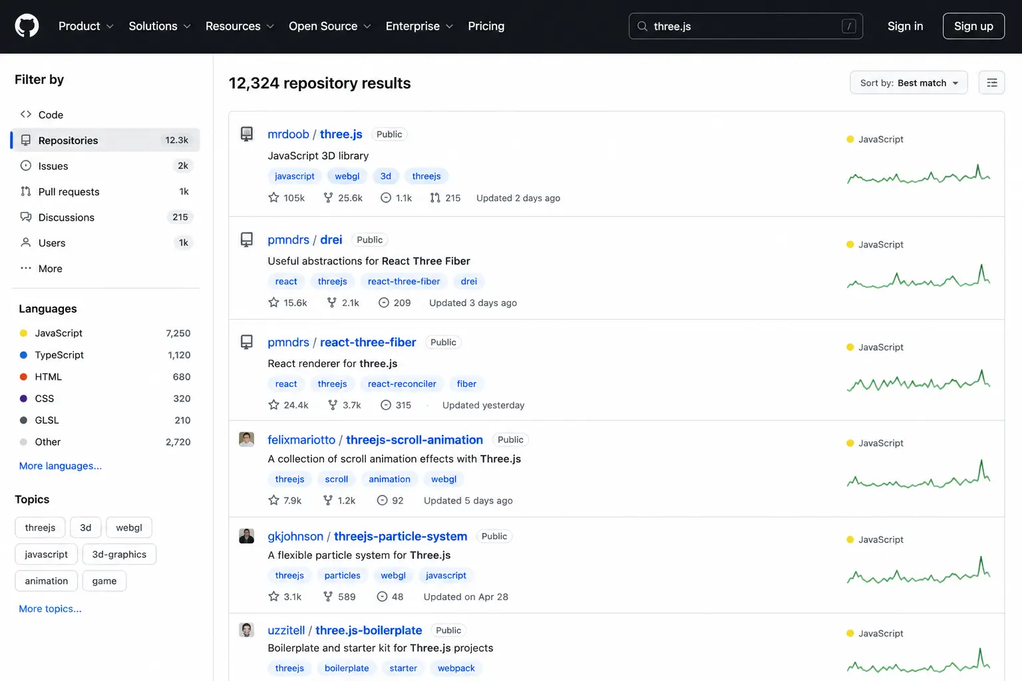
Task: Filter by the GLSL language
Action: point(105,420)
